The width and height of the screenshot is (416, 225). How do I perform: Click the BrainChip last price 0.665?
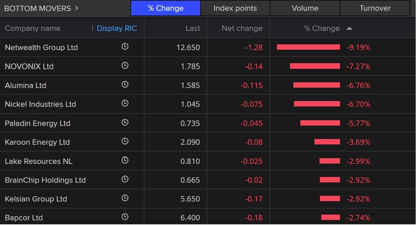[x=190, y=180]
